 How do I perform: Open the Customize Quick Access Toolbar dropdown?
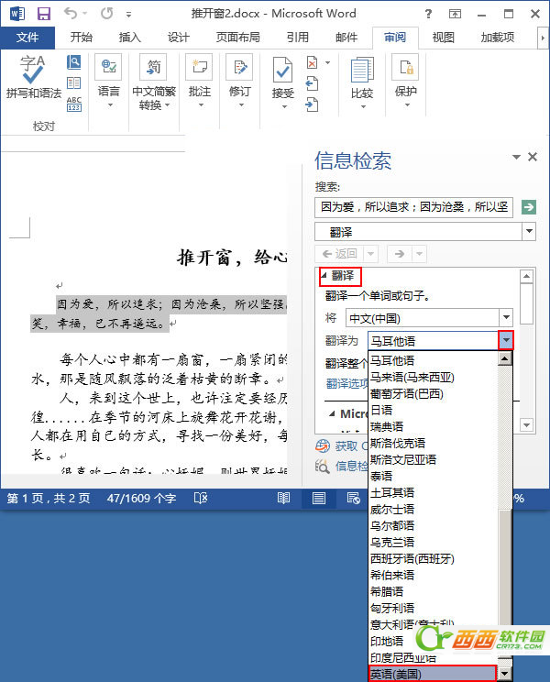(128, 15)
